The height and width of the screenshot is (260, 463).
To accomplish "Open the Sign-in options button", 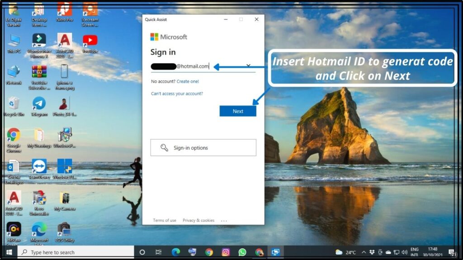I will pyautogui.click(x=203, y=148).
